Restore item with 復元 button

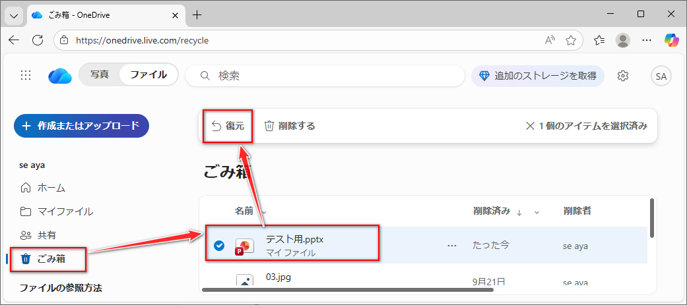[228, 126]
